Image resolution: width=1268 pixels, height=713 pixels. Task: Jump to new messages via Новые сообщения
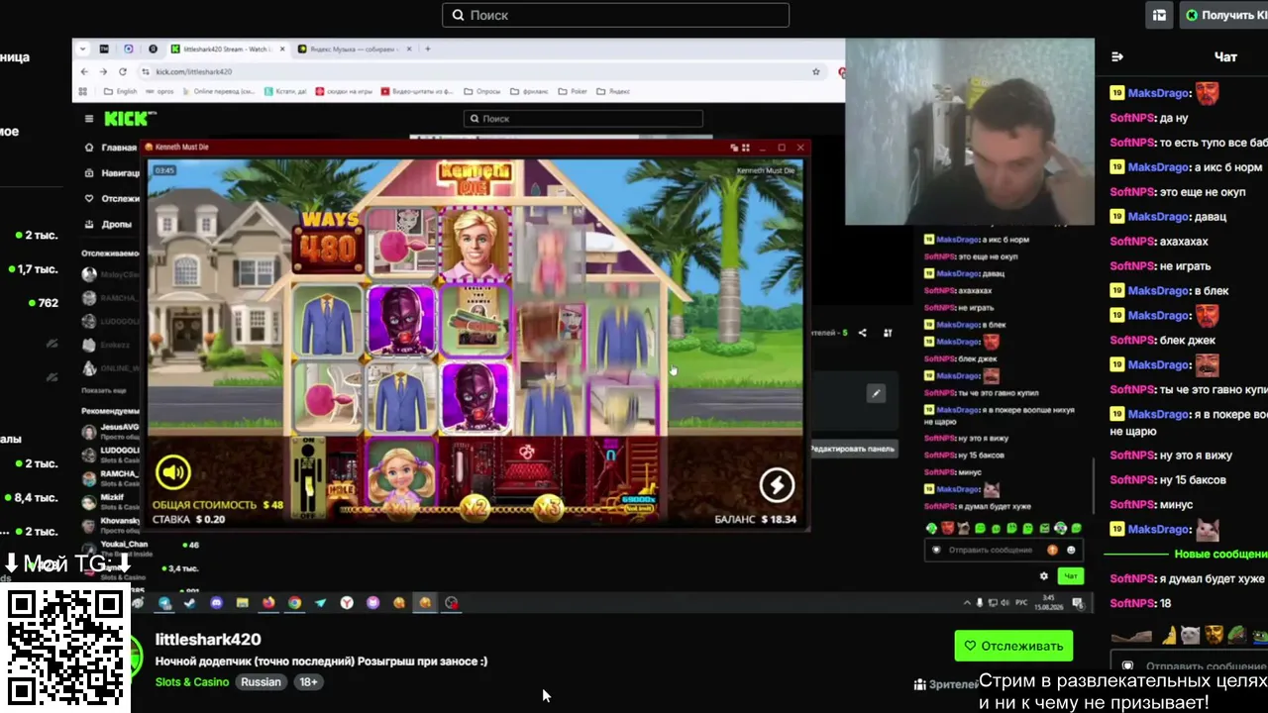[x=1220, y=555]
